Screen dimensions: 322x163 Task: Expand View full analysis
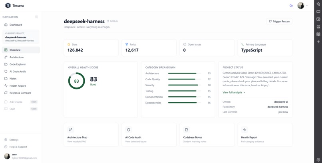pos(234,92)
